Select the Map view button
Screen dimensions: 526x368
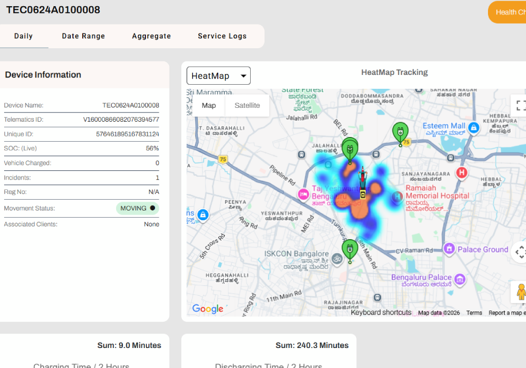[x=209, y=105]
